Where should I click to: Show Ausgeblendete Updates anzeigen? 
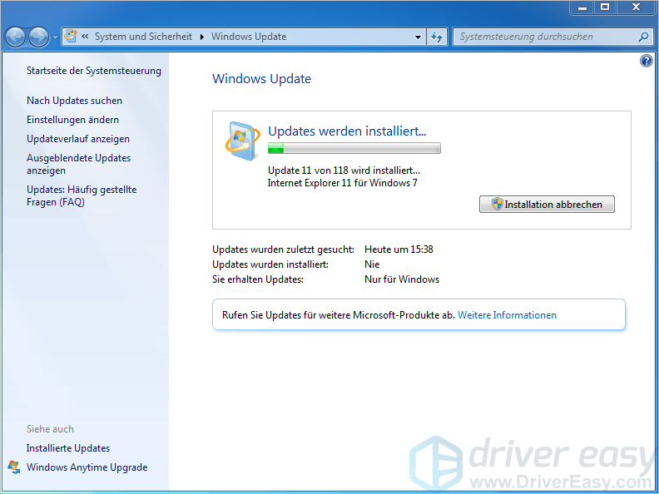coord(78,164)
